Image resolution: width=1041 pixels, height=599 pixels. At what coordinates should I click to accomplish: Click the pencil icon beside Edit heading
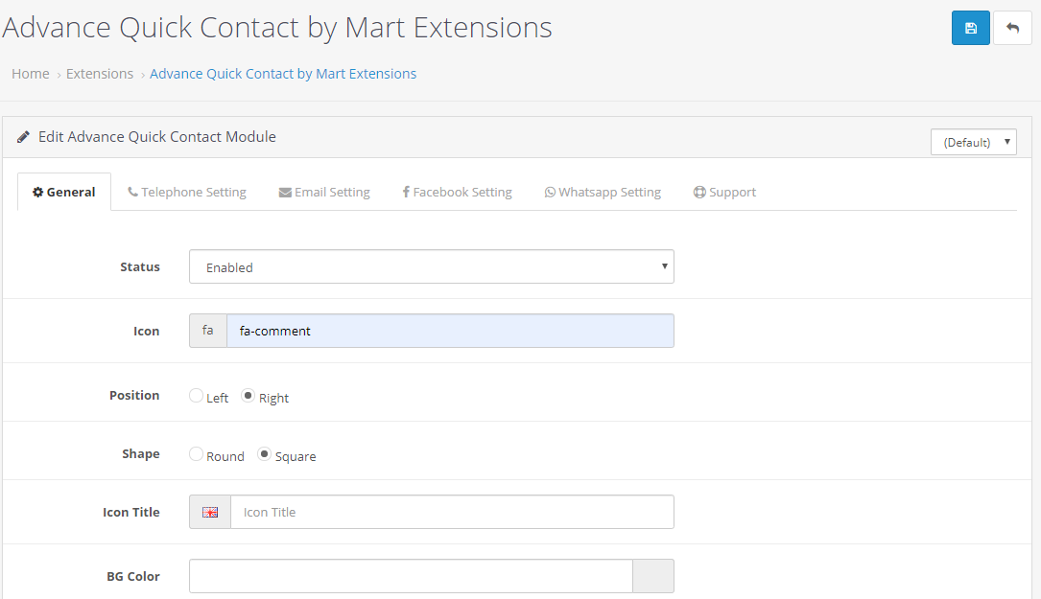pos(23,137)
